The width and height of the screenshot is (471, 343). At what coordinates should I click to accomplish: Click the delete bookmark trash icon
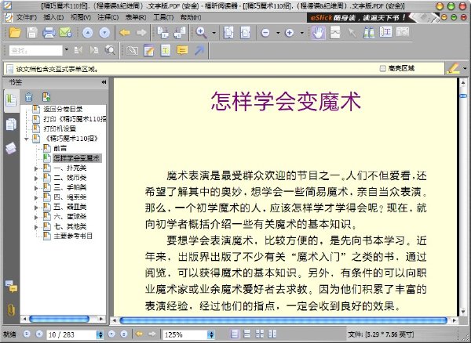tap(29, 97)
